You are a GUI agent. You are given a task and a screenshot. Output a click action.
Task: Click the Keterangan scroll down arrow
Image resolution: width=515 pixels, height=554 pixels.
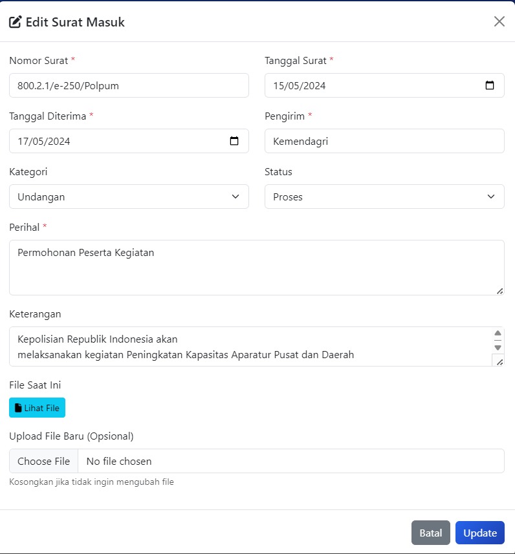pyautogui.click(x=498, y=348)
